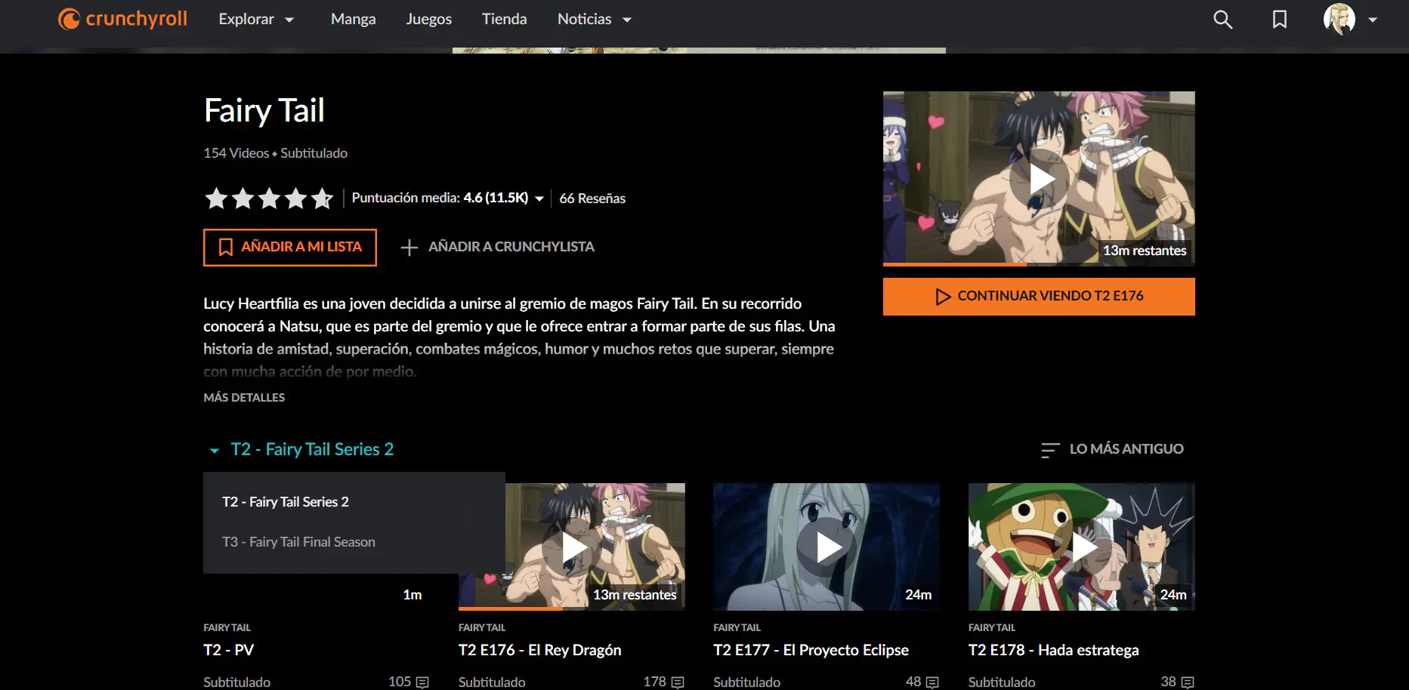The width and height of the screenshot is (1409, 690).
Task: Play the hero preview thumbnail video
Action: tap(1039, 178)
